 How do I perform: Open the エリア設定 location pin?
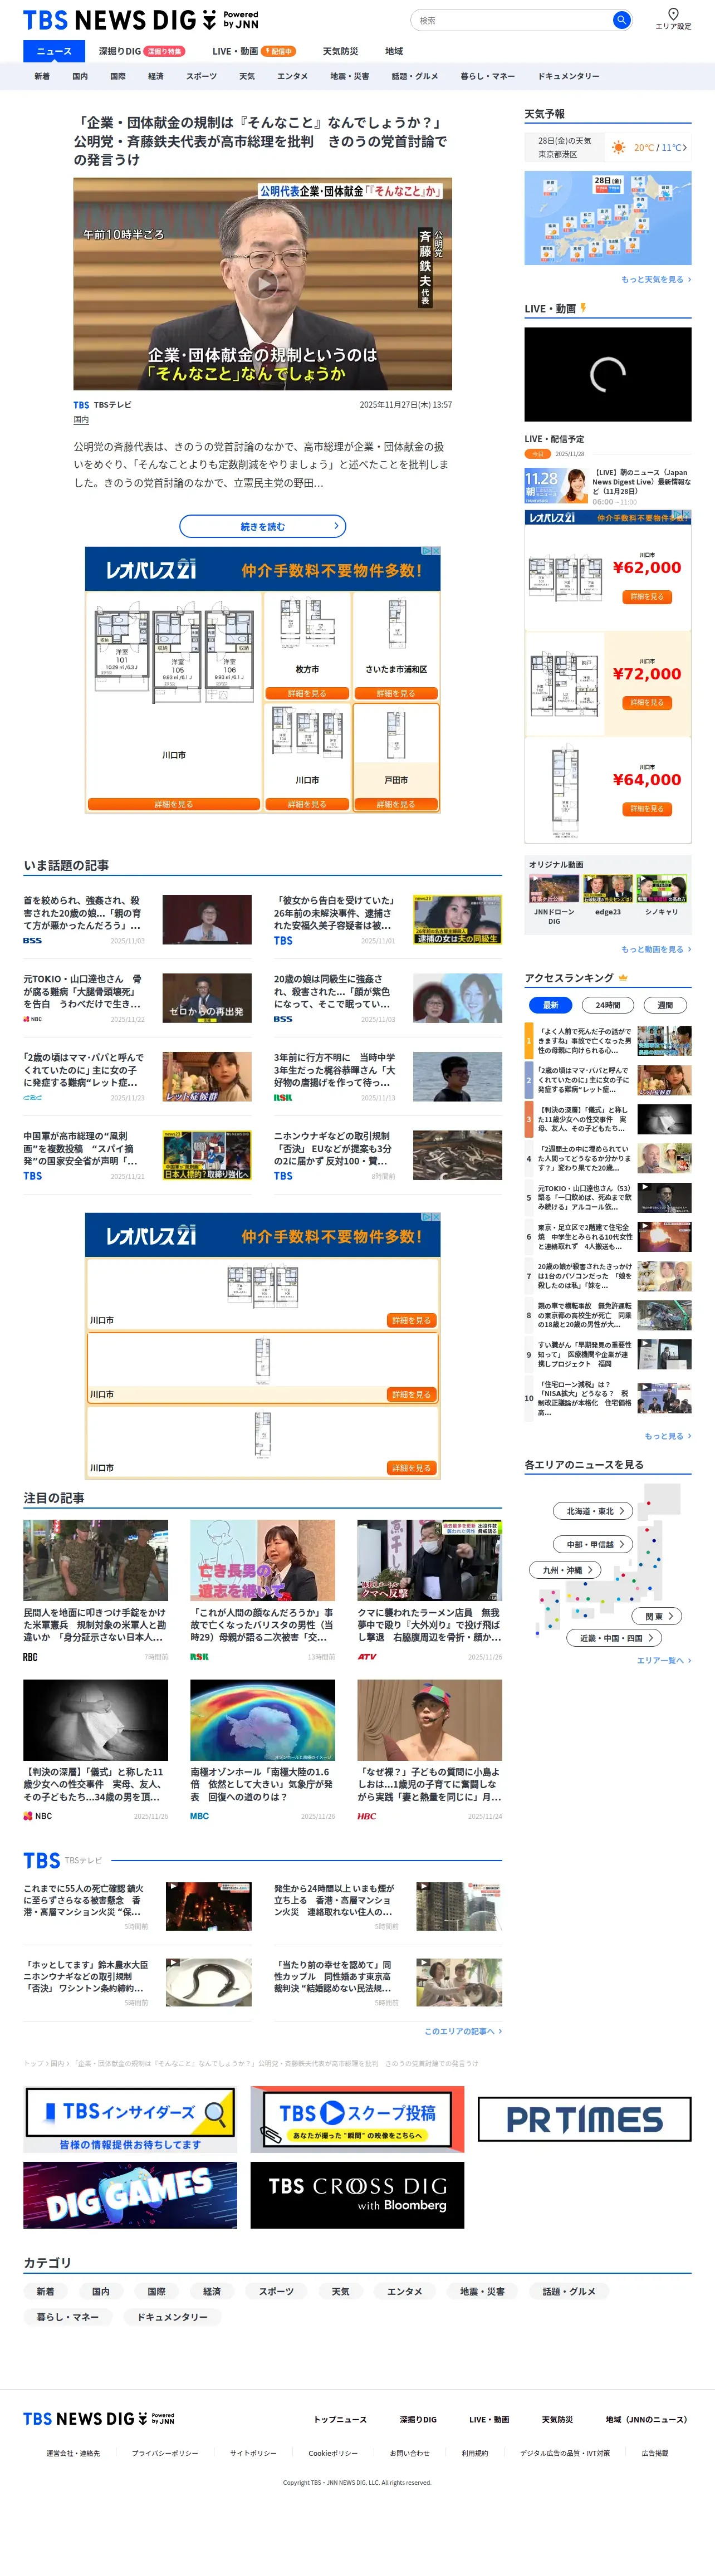point(672,19)
